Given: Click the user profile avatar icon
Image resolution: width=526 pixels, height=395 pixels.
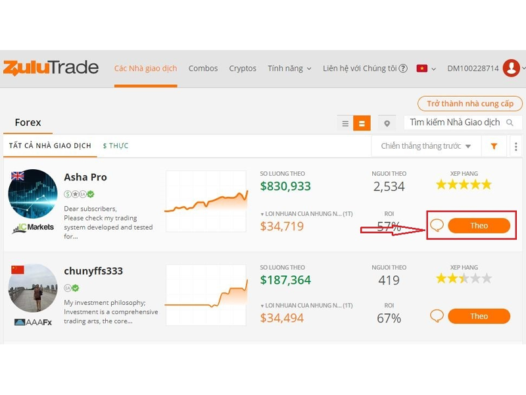Looking at the screenshot, I should 511,68.
